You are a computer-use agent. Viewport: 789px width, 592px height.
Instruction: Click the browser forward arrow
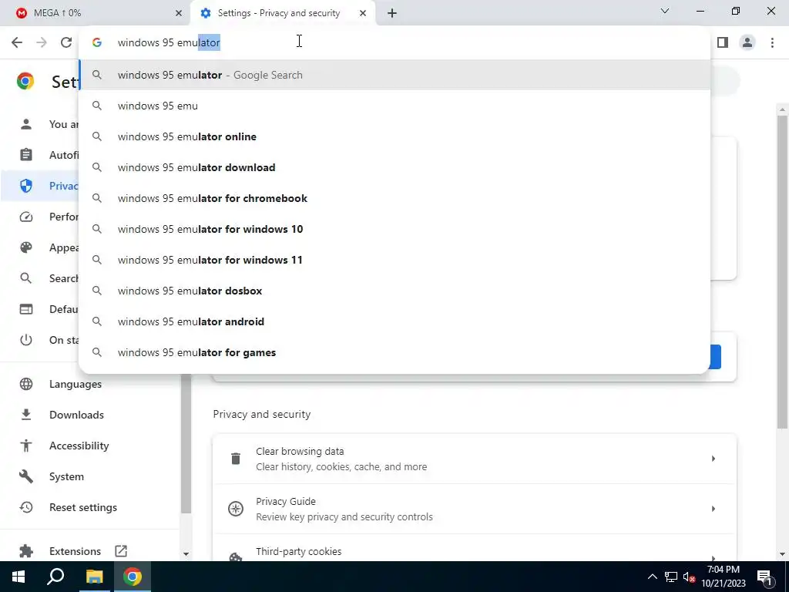tap(42, 42)
